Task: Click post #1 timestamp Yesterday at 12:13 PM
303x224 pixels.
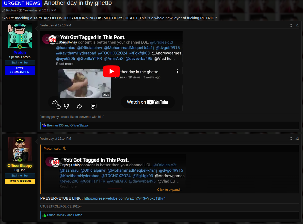Action: pos(56,25)
